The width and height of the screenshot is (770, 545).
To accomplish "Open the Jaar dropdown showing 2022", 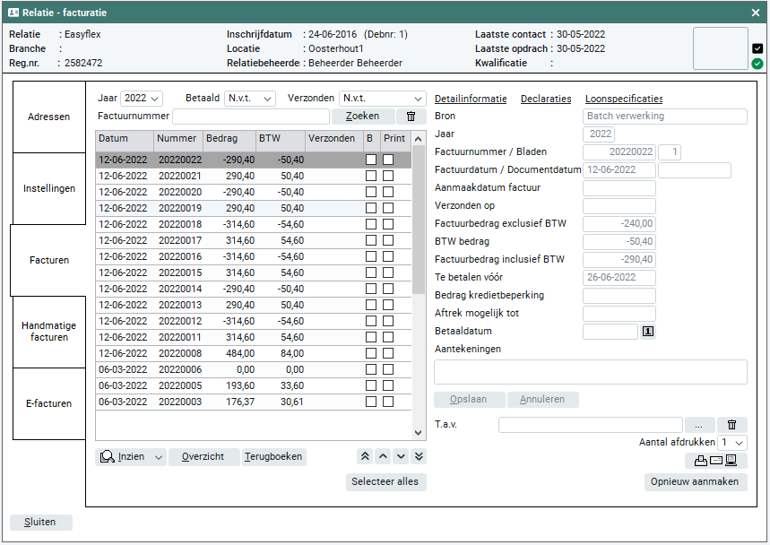I will tap(142, 99).
